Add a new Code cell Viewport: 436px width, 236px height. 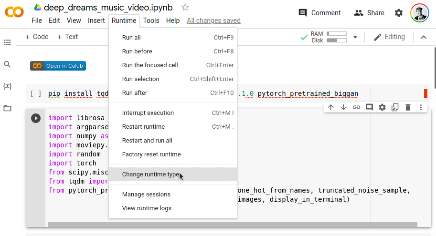[37, 37]
